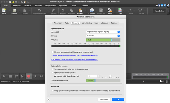The width and height of the screenshot is (170, 103).
Task: Open the Bewerken ribbon tab
Action: click(17, 5)
